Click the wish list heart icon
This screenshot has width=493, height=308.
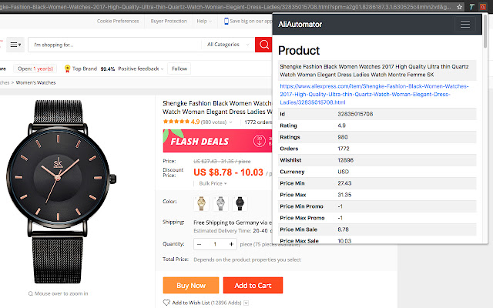167,303
